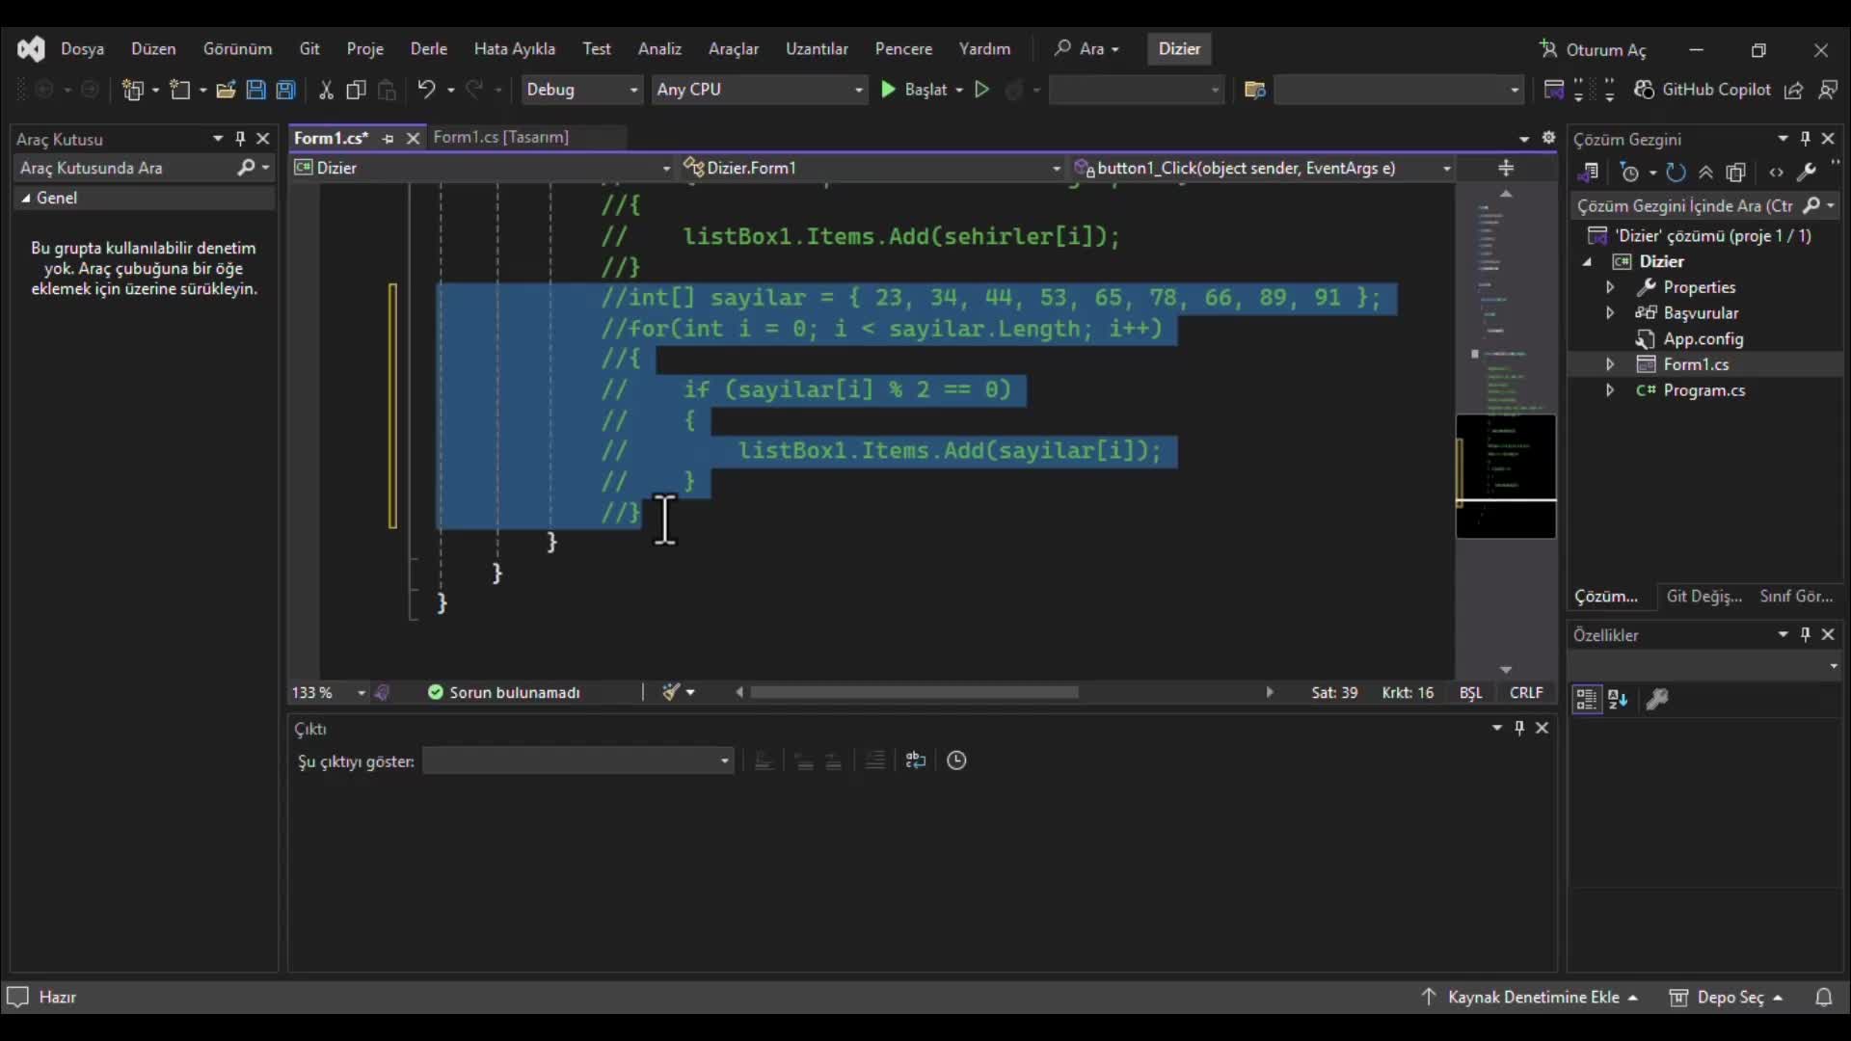This screenshot has height=1041, width=1851.
Task: Open the GitHub Copilot button
Action: [x=1703, y=90]
